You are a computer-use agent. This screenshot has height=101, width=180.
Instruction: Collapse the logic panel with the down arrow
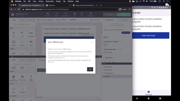[100, 57]
